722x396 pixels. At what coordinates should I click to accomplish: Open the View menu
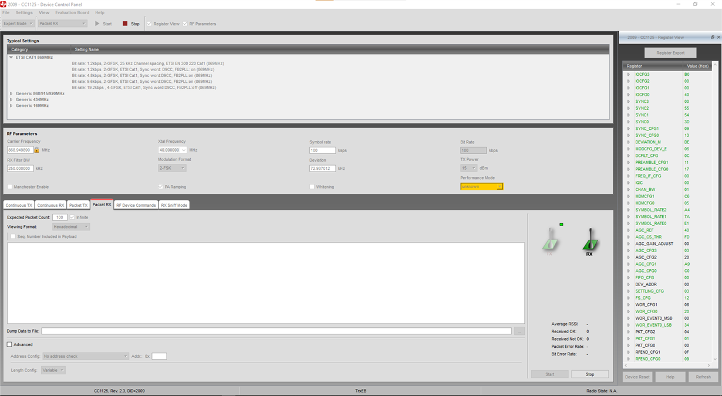pyautogui.click(x=44, y=12)
